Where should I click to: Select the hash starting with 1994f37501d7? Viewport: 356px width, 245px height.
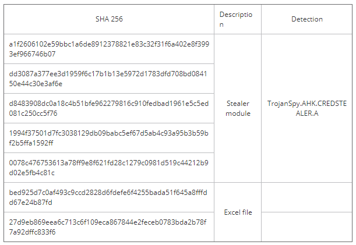(x=108, y=138)
